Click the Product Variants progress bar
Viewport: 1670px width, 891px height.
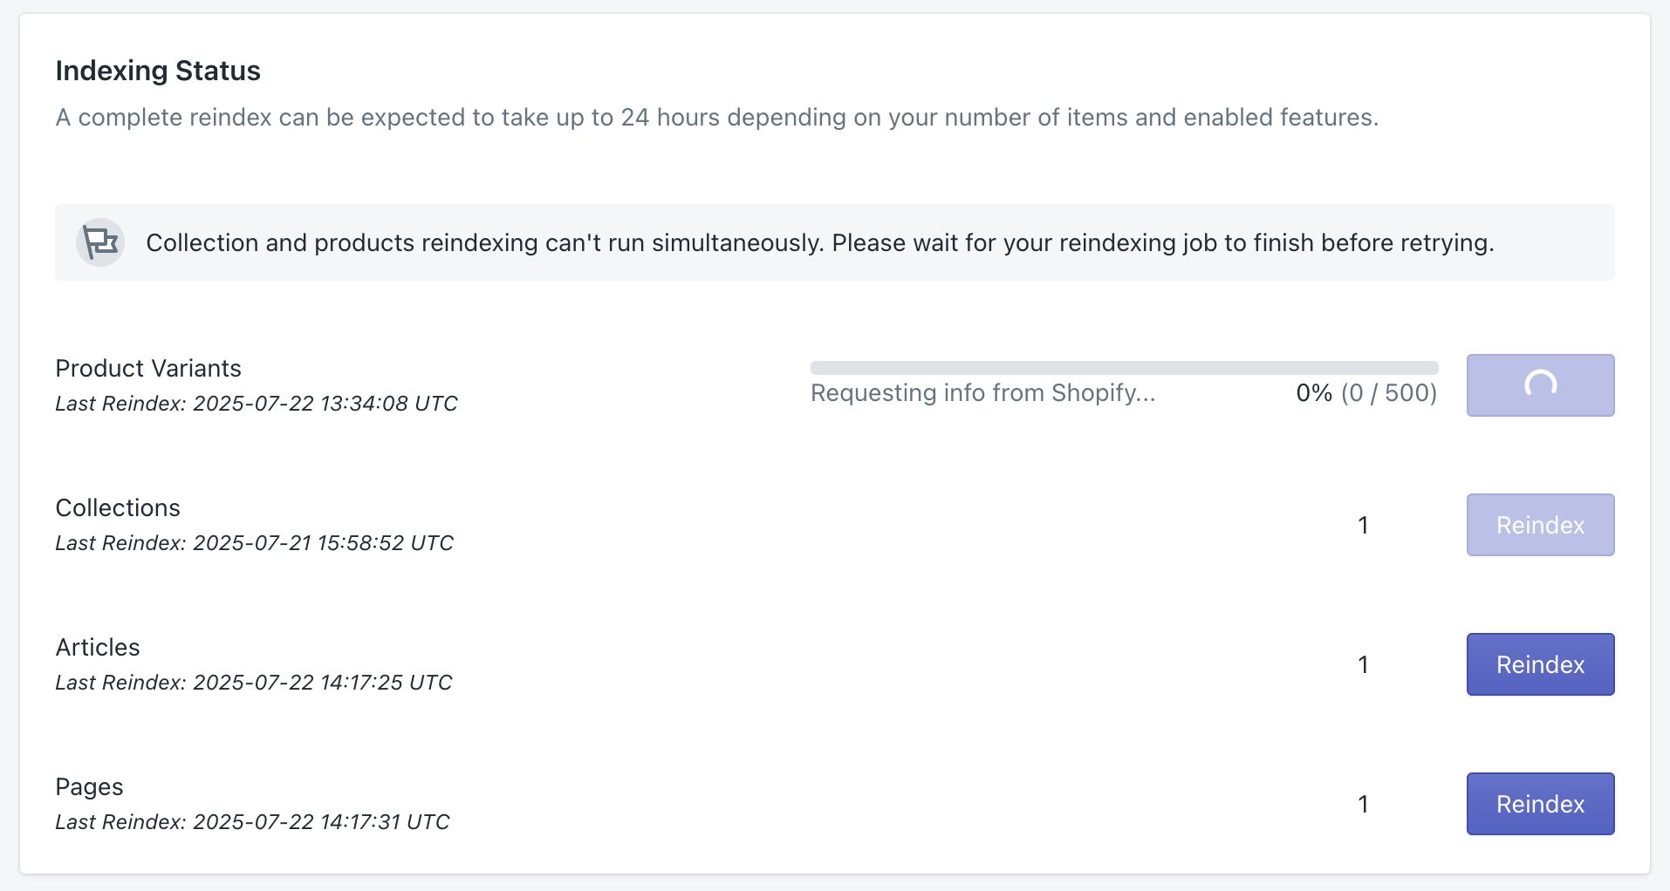pyautogui.click(x=1124, y=365)
